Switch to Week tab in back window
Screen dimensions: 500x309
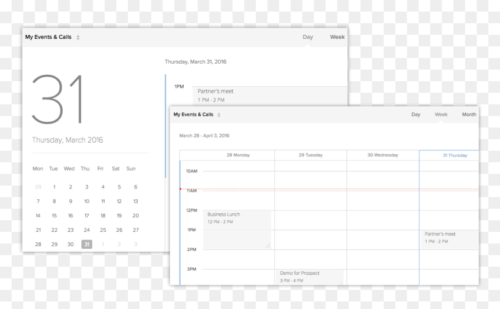pyautogui.click(x=337, y=37)
